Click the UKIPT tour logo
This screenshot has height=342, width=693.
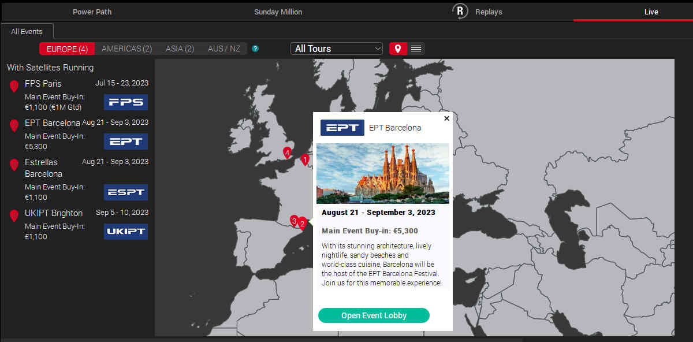click(x=126, y=232)
